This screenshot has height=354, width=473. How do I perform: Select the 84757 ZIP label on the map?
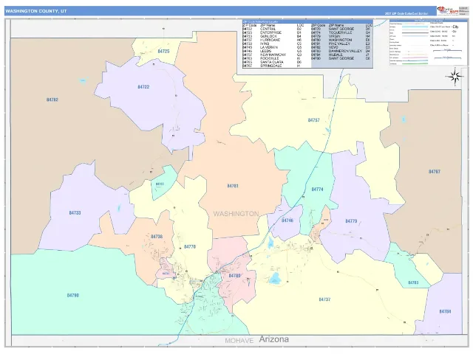[313, 120]
